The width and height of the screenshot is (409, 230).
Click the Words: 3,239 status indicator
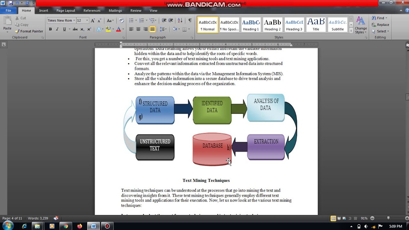pyautogui.click(x=38, y=218)
